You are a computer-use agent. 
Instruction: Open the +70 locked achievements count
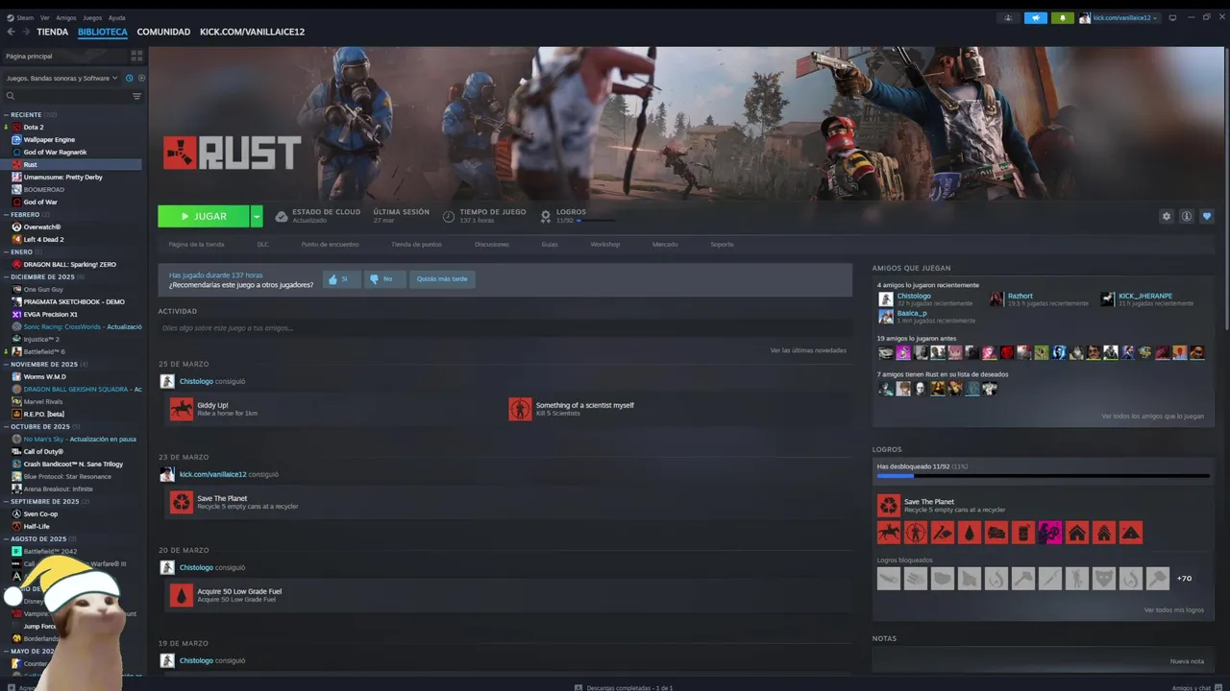click(x=1184, y=578)
